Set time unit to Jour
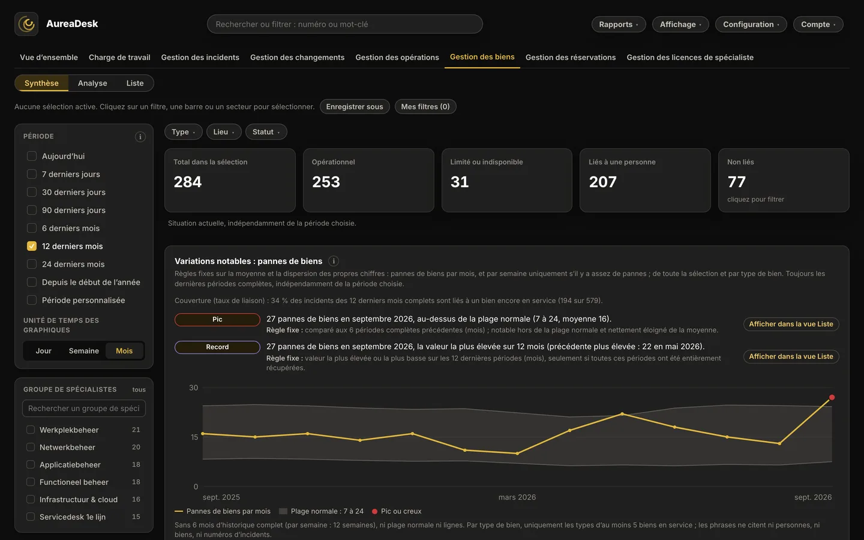Viewport: 864px width, 540px height. tap(44, 351)
